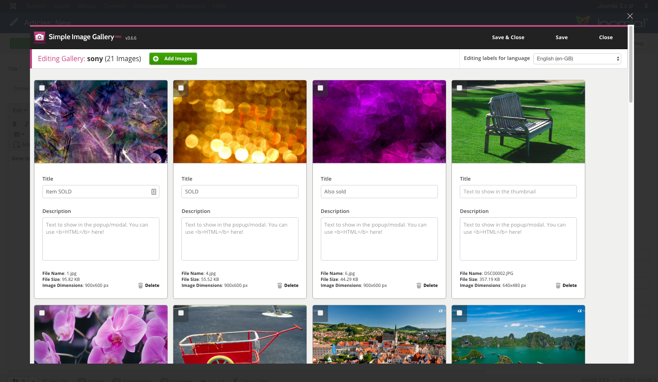Viewport: 658px width, 382px height.
Task: Click the golden bokeh 4.jpg thumbnail
Action: tap(240, 122)
